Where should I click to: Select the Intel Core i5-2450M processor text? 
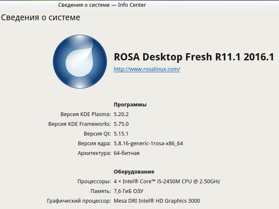click(167, 182)
